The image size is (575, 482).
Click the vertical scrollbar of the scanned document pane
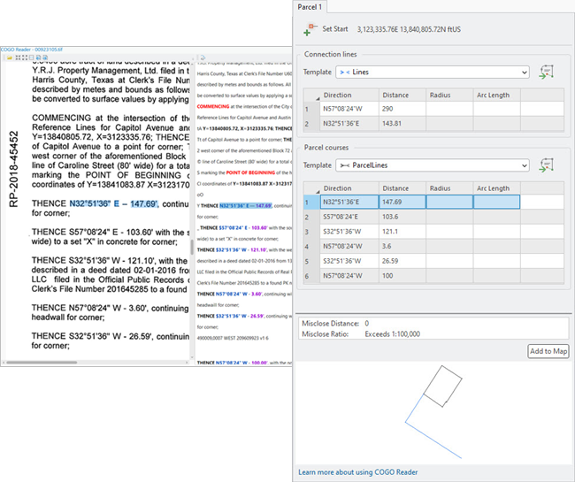[x=191, y=247]
